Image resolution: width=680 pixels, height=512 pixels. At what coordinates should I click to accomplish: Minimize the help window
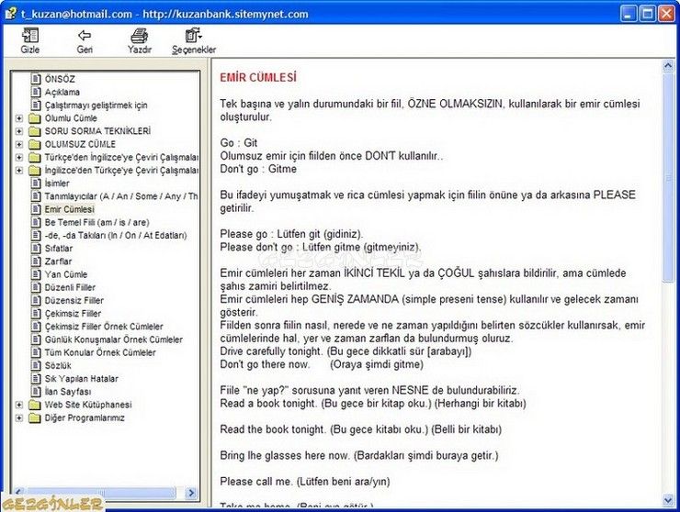pos(629,14)
